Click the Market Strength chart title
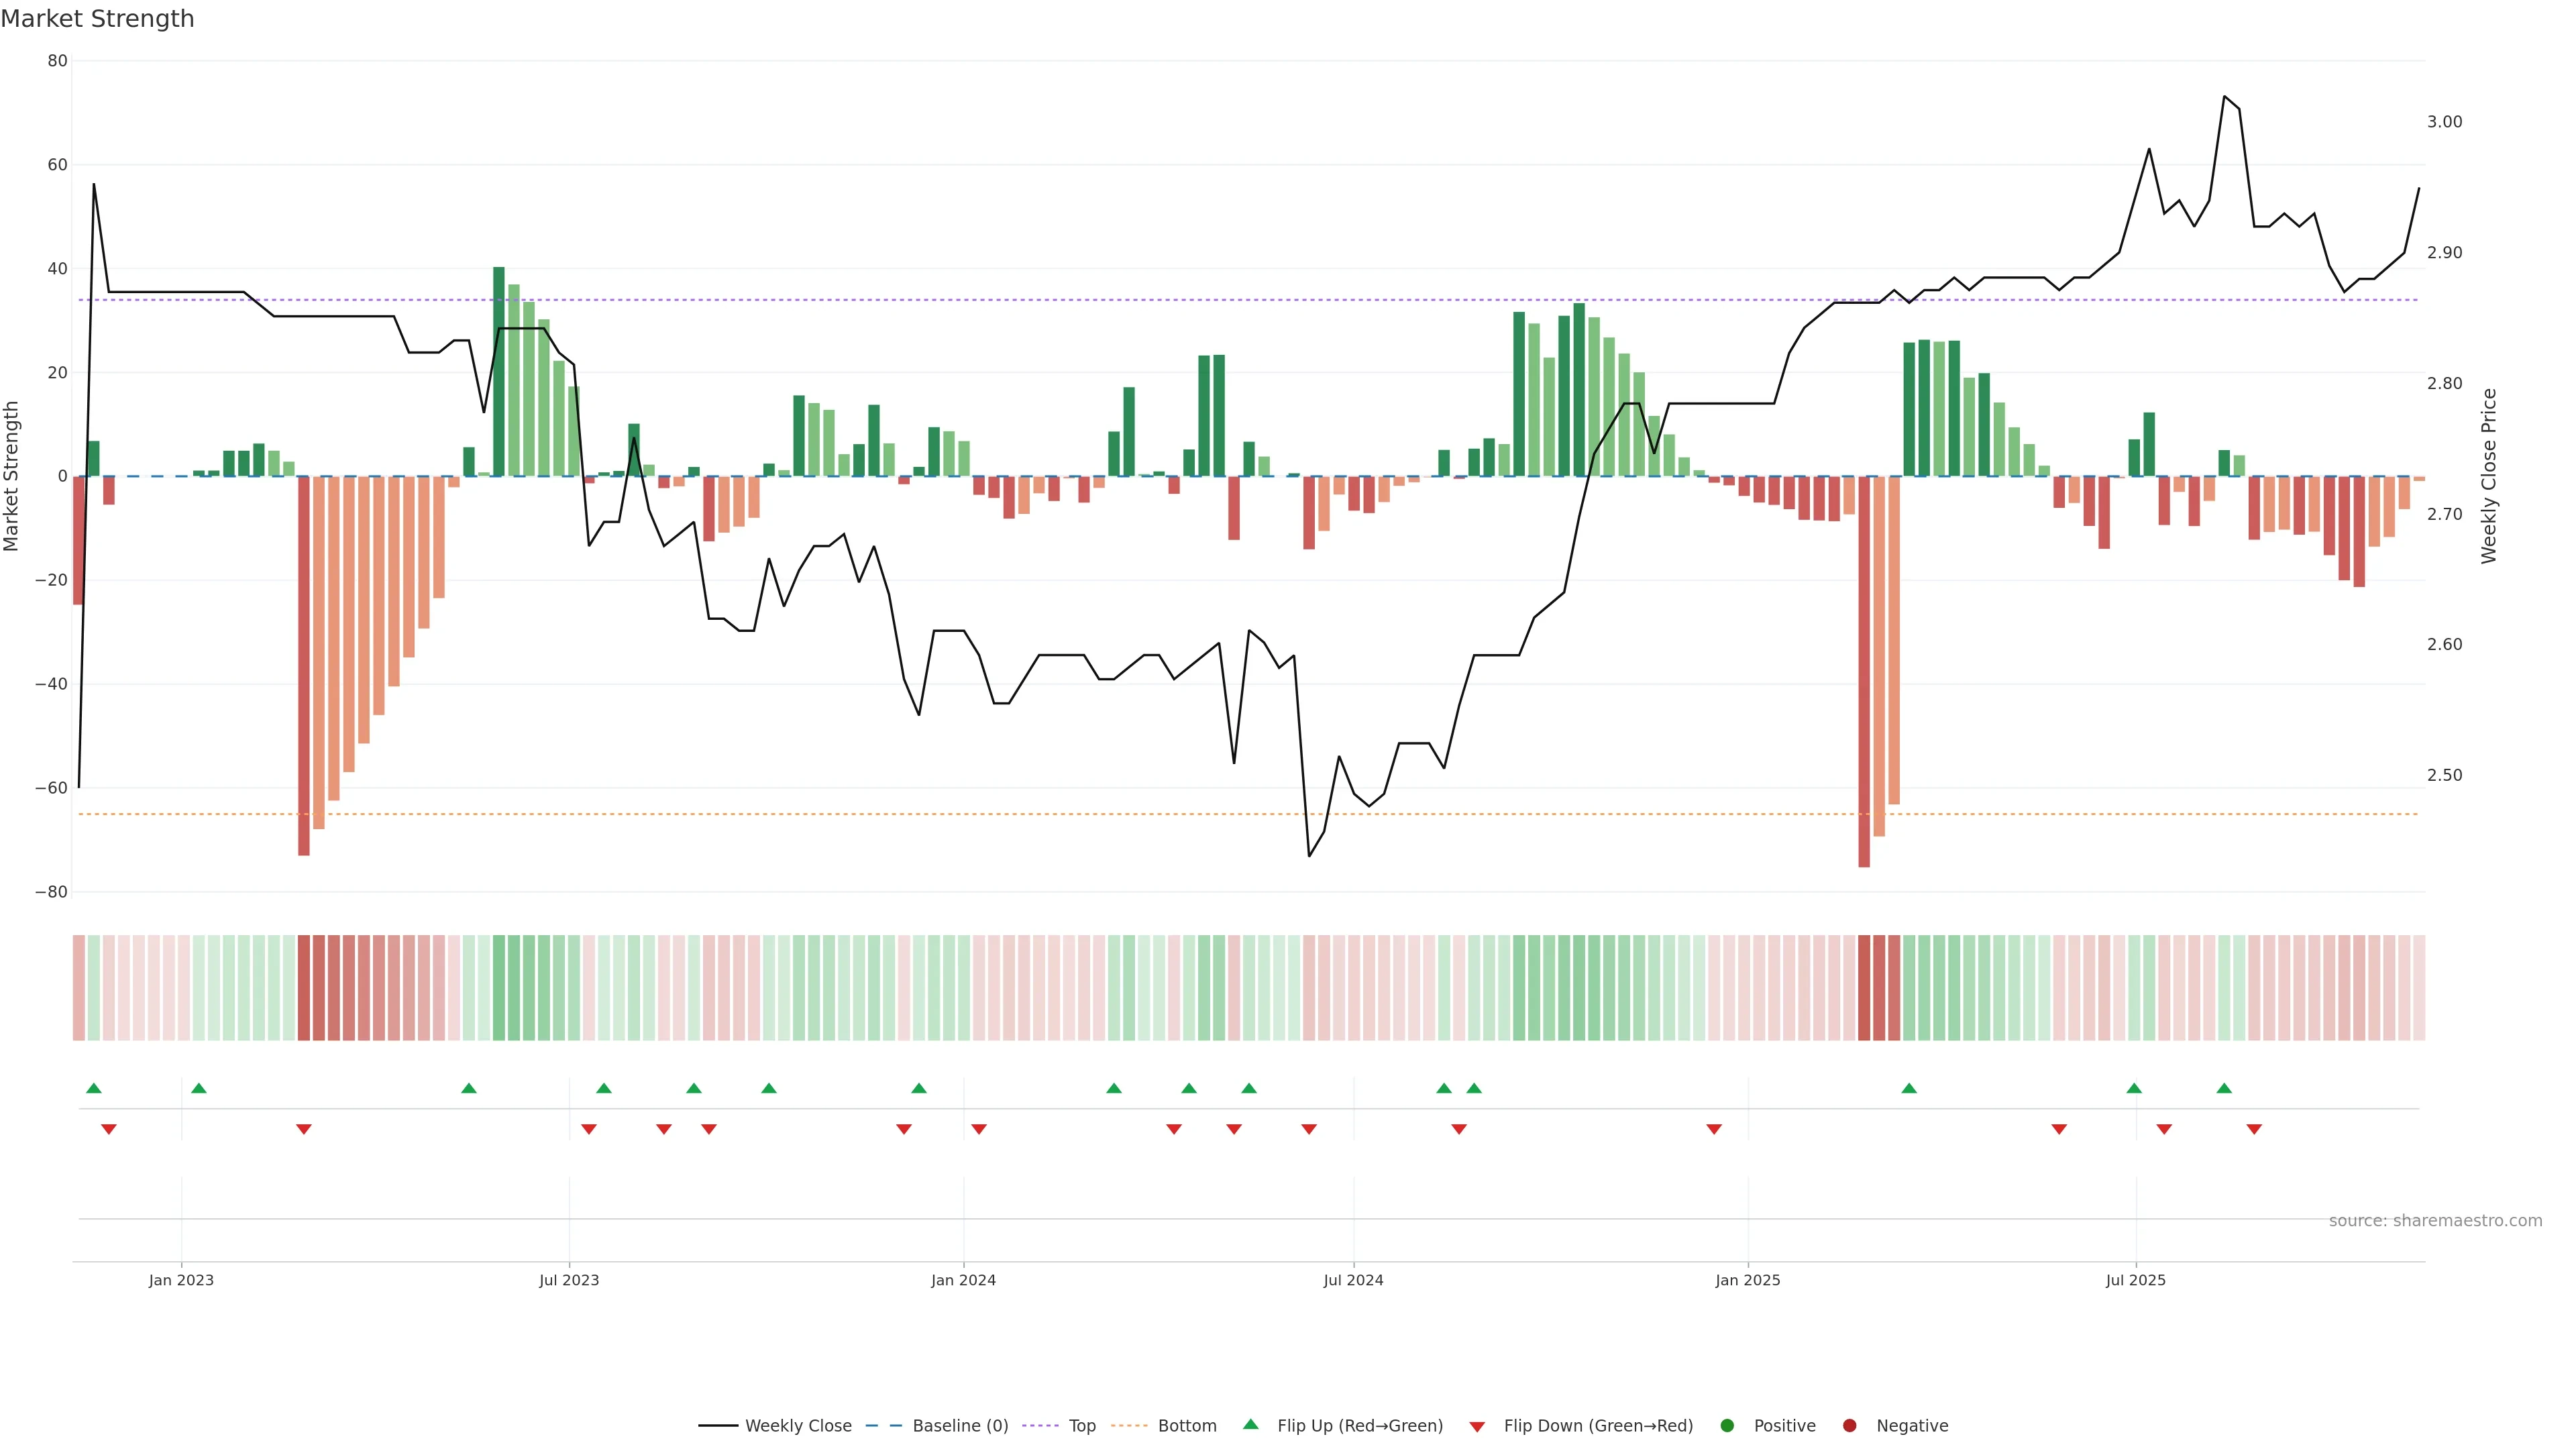2576x1449 pixels. [97, 19]
